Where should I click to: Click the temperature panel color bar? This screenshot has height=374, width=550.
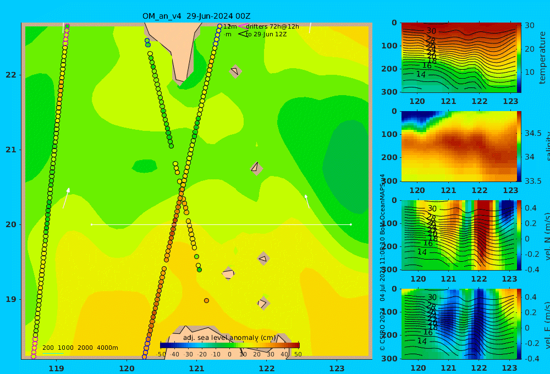(x=519, y=58)
